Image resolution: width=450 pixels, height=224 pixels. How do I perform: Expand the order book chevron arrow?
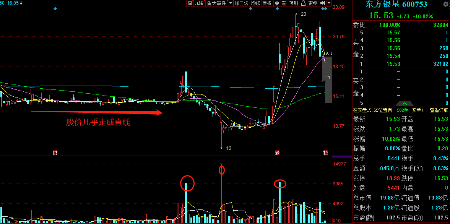pos(405,103)
